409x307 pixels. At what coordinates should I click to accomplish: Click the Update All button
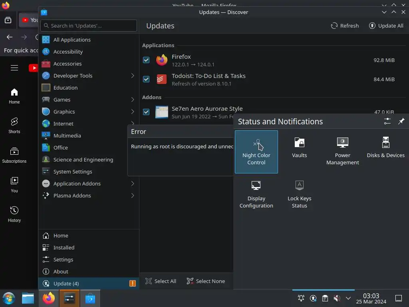coord(386,26)
